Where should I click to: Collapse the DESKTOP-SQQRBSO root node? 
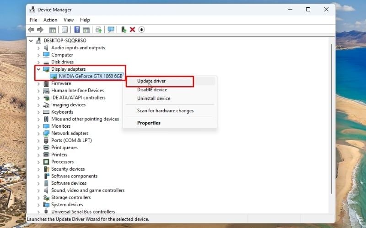point(31,41)
